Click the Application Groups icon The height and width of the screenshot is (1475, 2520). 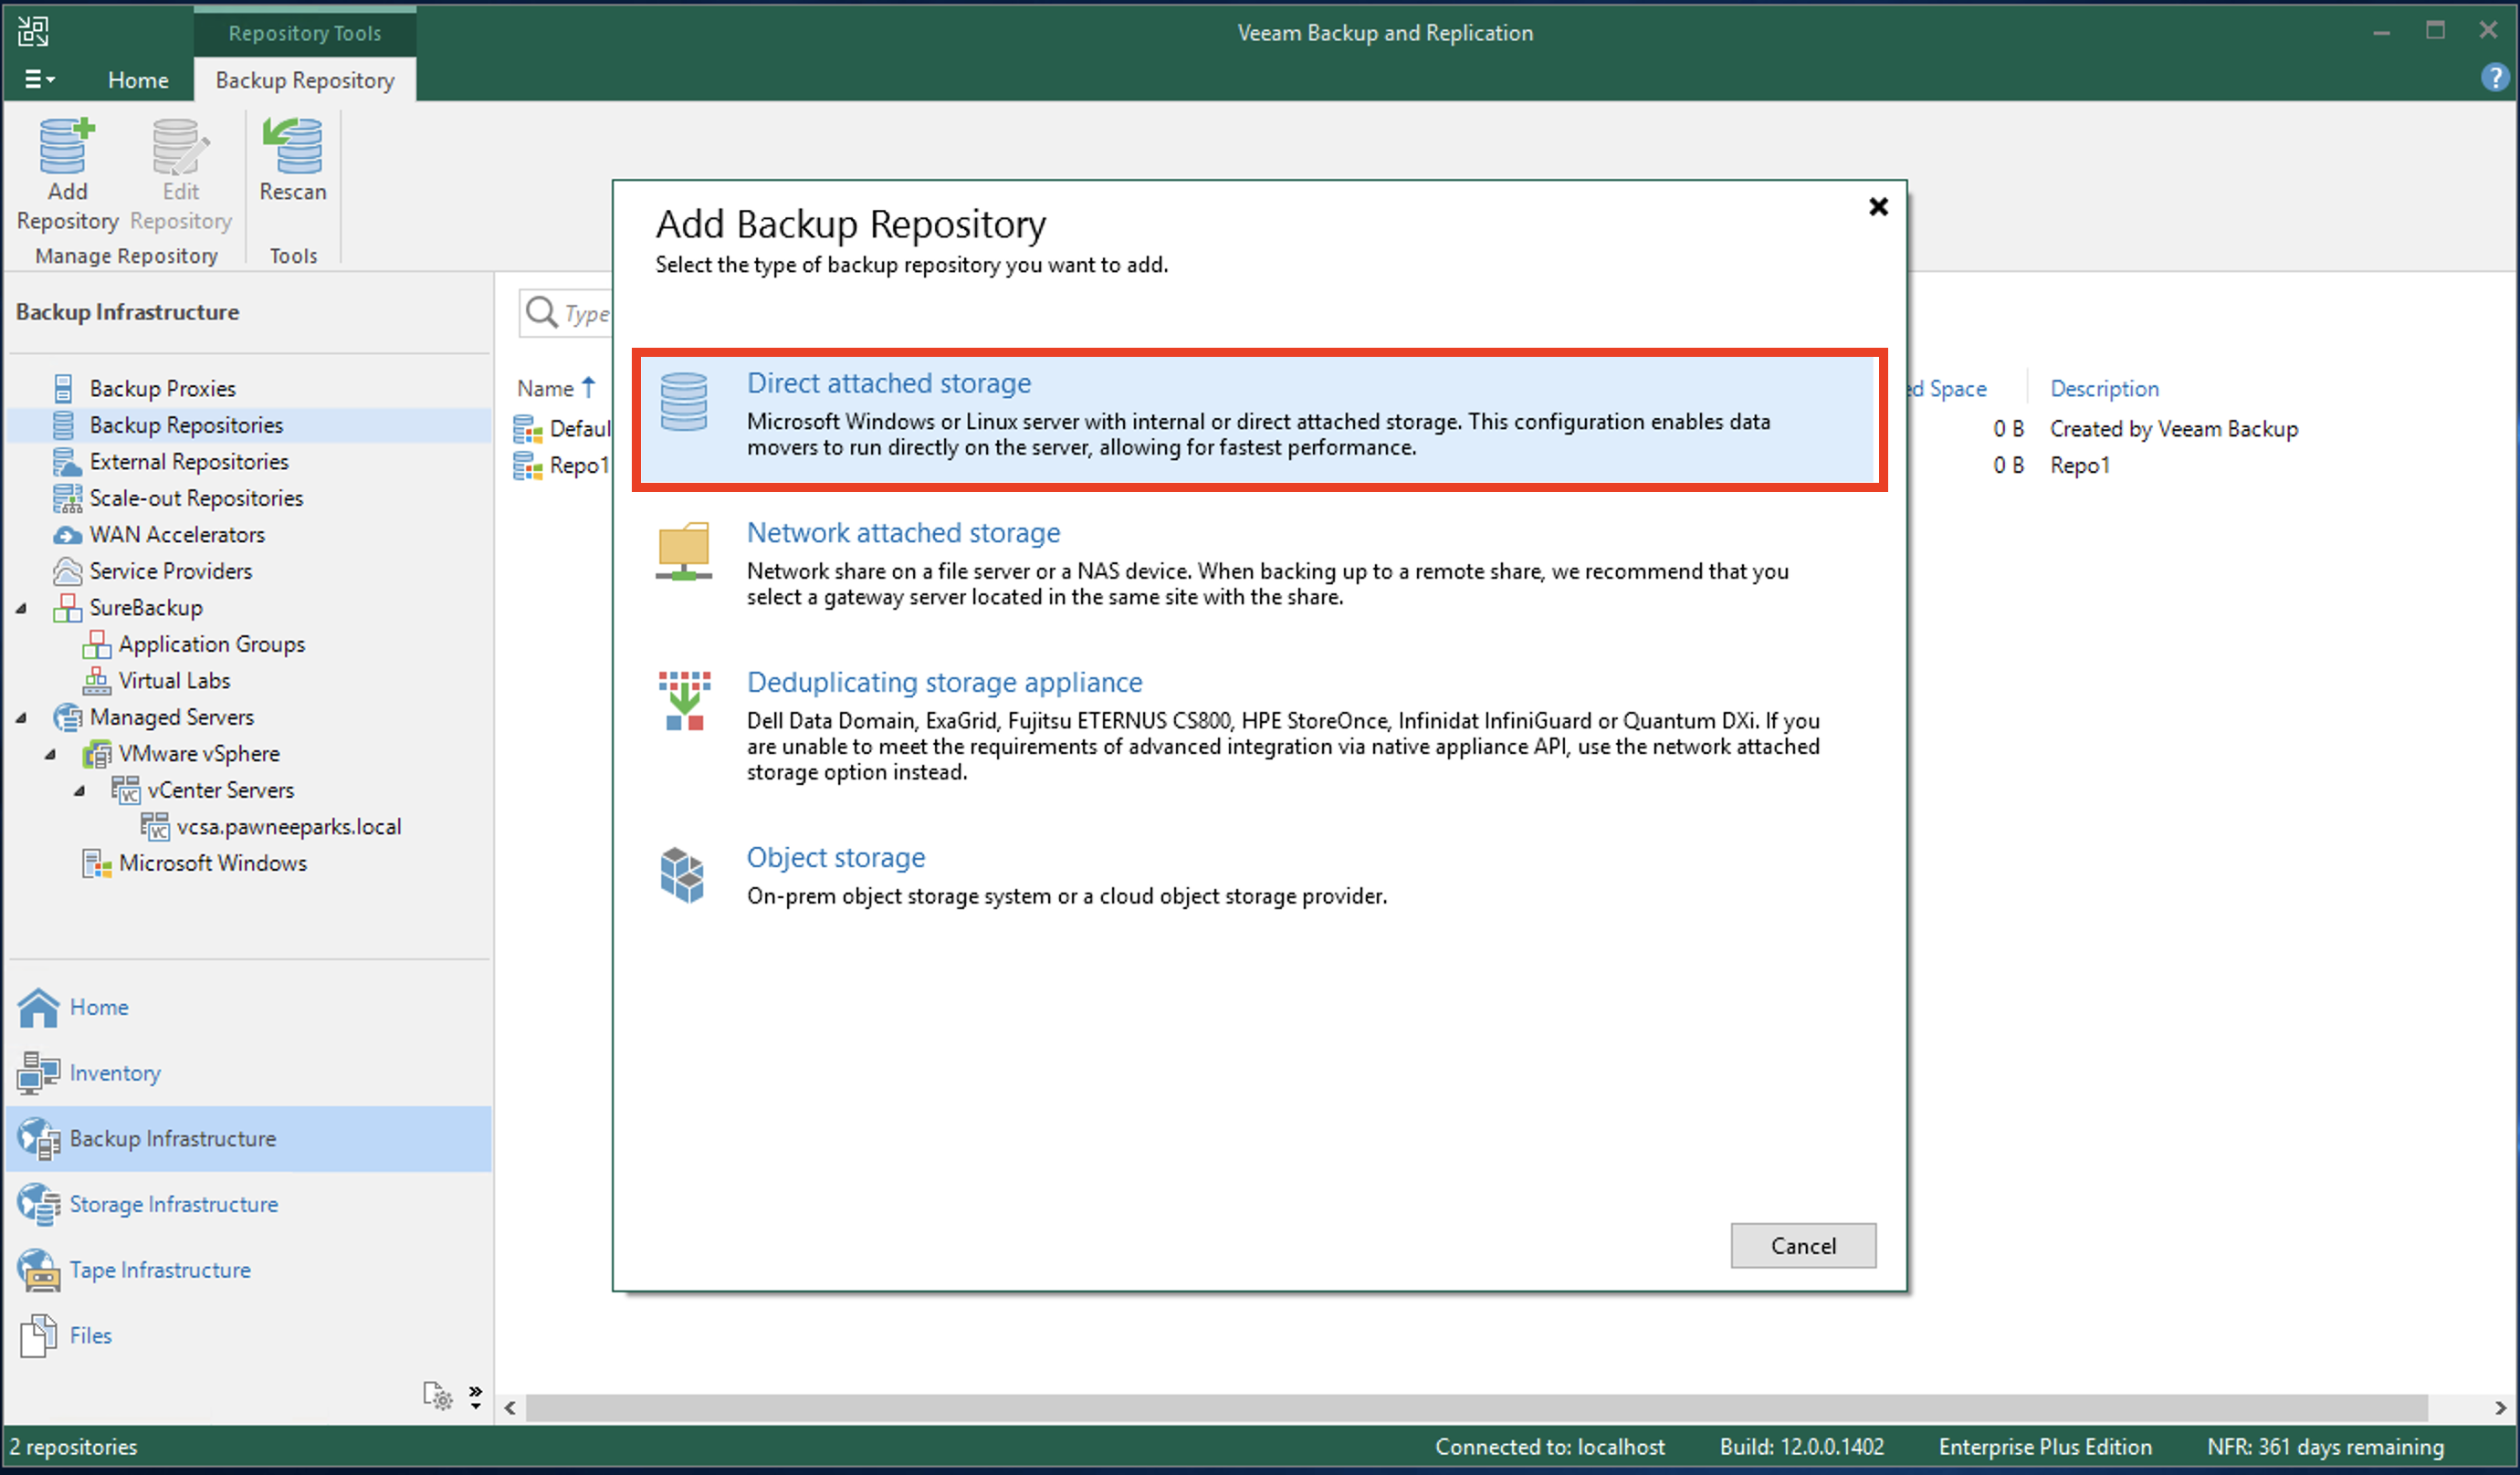(x=96, y=644)
